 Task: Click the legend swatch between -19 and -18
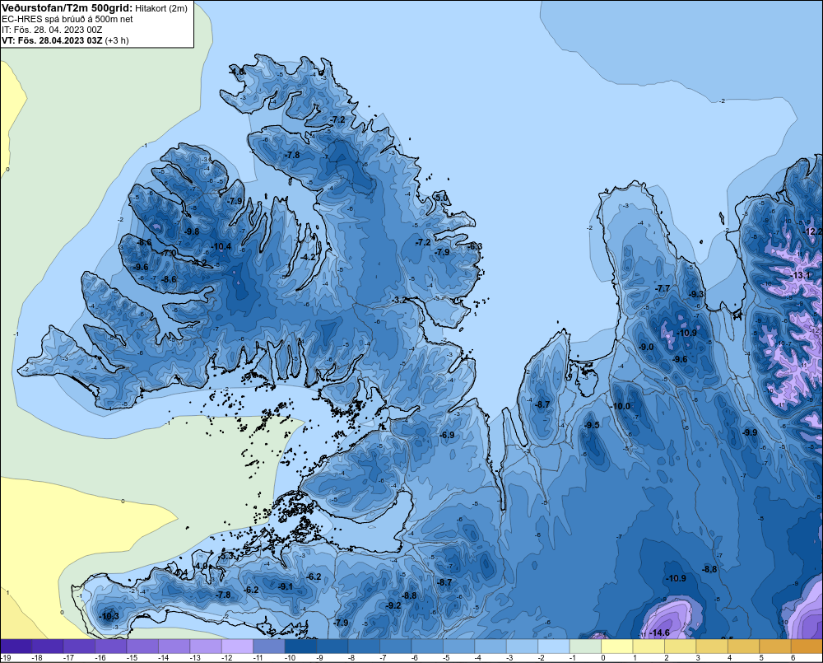pyautogui.click(x=16, y=647)
